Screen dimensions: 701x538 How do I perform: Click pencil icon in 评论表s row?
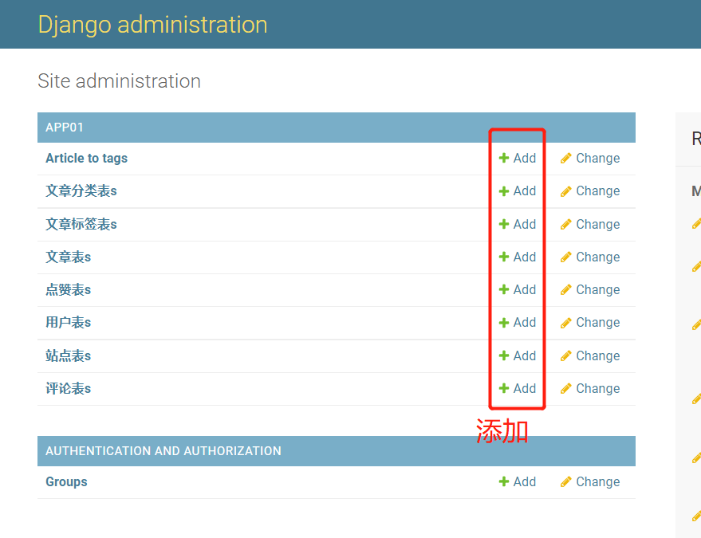[x=566, y=388]
